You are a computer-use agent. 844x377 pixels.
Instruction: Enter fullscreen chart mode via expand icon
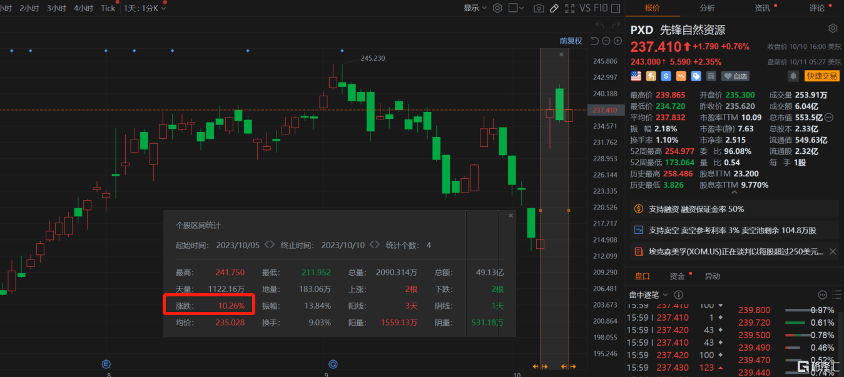[569, 8]
